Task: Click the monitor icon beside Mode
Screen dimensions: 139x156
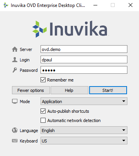Action: [15, 102]
